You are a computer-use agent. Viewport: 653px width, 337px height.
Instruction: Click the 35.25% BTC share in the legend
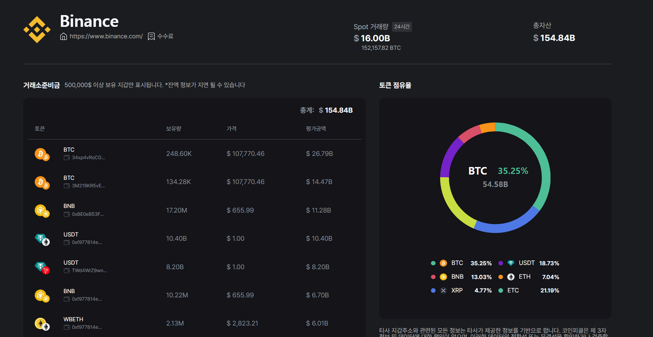tap(481, 263)
